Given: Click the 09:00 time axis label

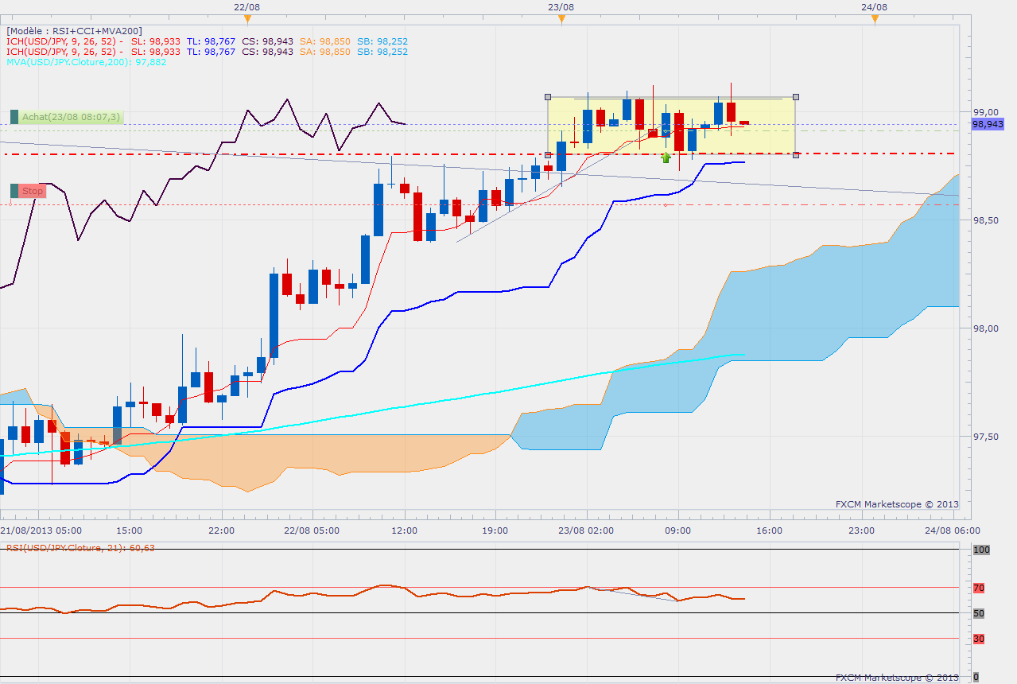Looking at the screenshot, I should coord(677,530).
